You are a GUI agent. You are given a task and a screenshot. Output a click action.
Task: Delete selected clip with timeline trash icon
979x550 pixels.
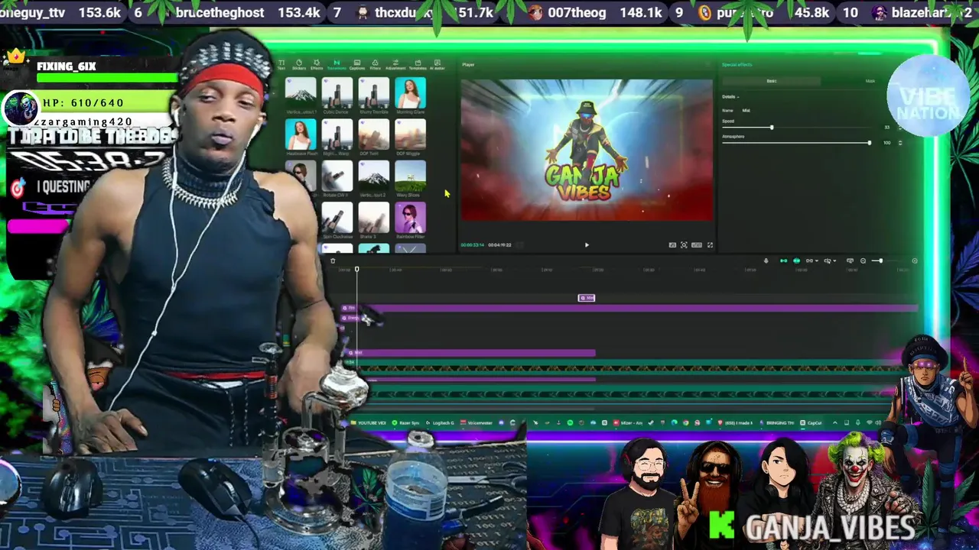click(333, 261)
